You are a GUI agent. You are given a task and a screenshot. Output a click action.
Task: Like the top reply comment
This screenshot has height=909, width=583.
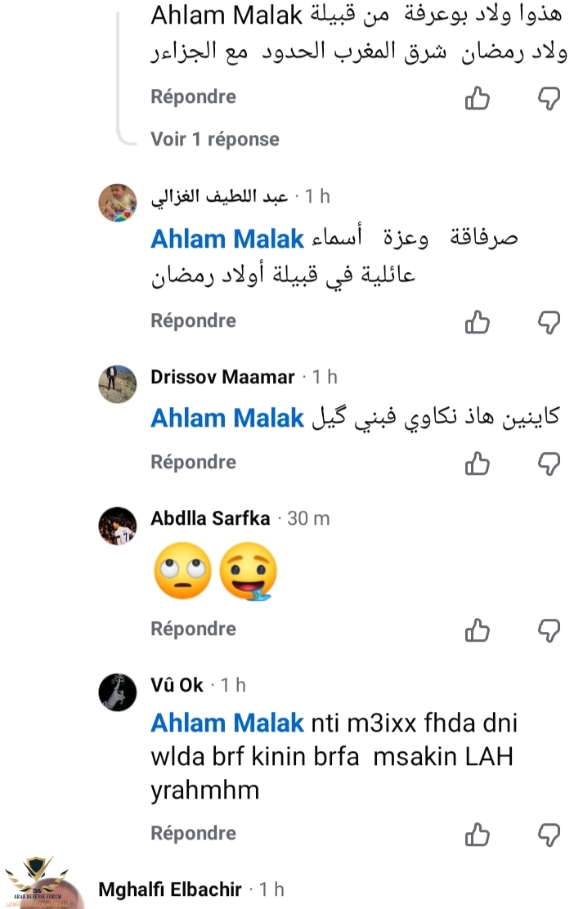[477, 99]
